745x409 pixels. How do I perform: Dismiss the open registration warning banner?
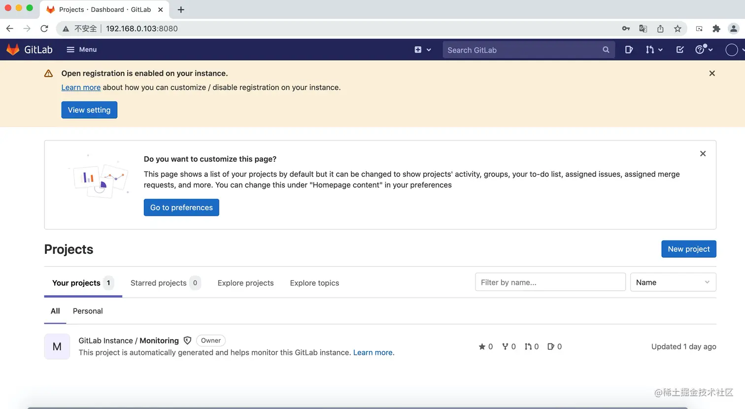coord(712,73)
